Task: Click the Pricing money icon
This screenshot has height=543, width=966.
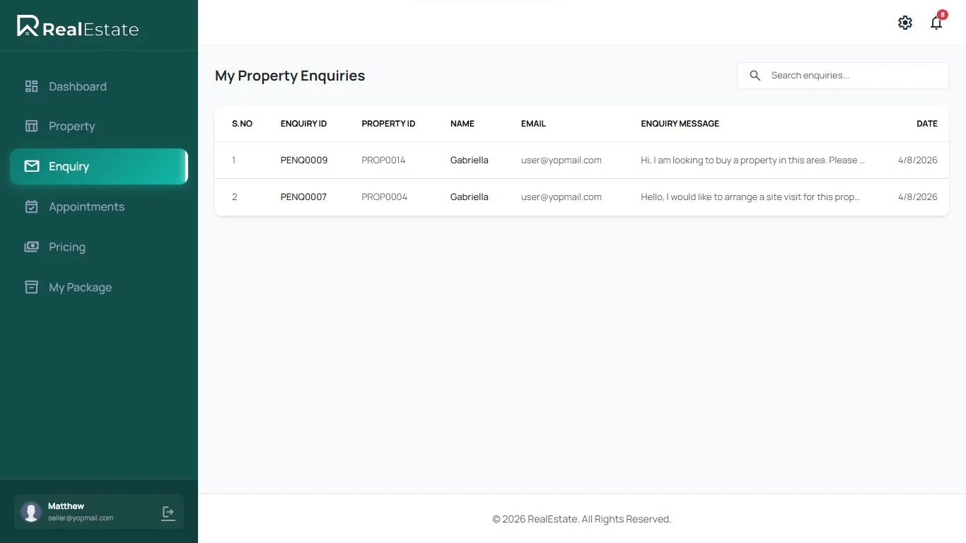Action: [31, 247]
